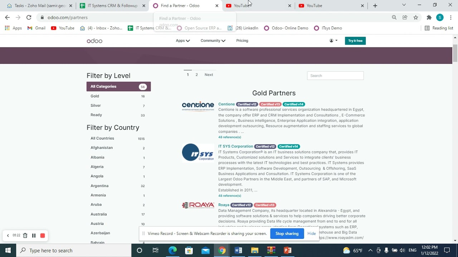Open the Extensions puzzle icon
The width and height of the screenshot is (458, 257).
[x=429, y=17]
